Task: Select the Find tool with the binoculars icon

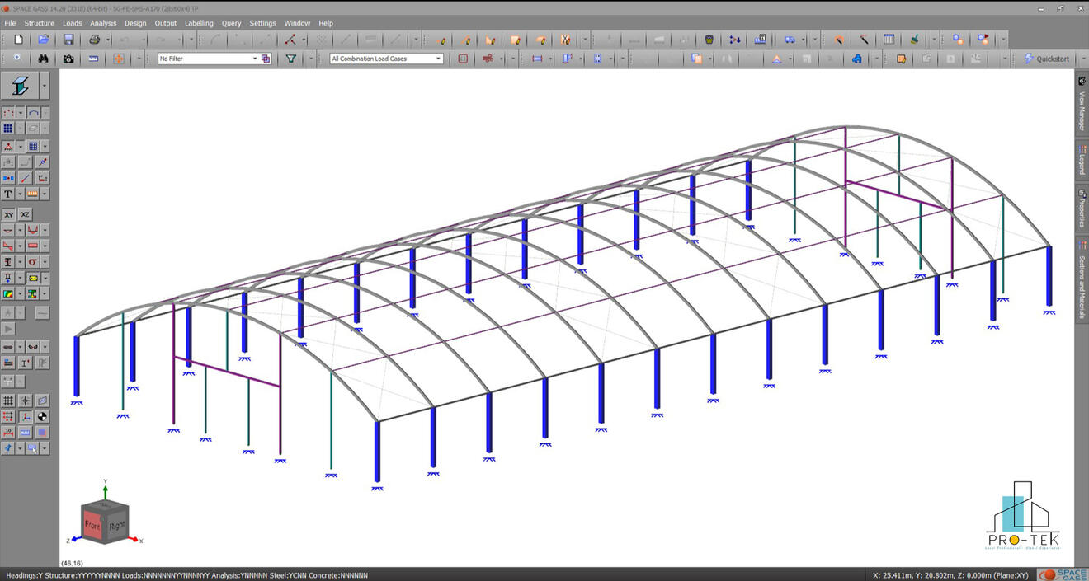Action: point(42,59)
